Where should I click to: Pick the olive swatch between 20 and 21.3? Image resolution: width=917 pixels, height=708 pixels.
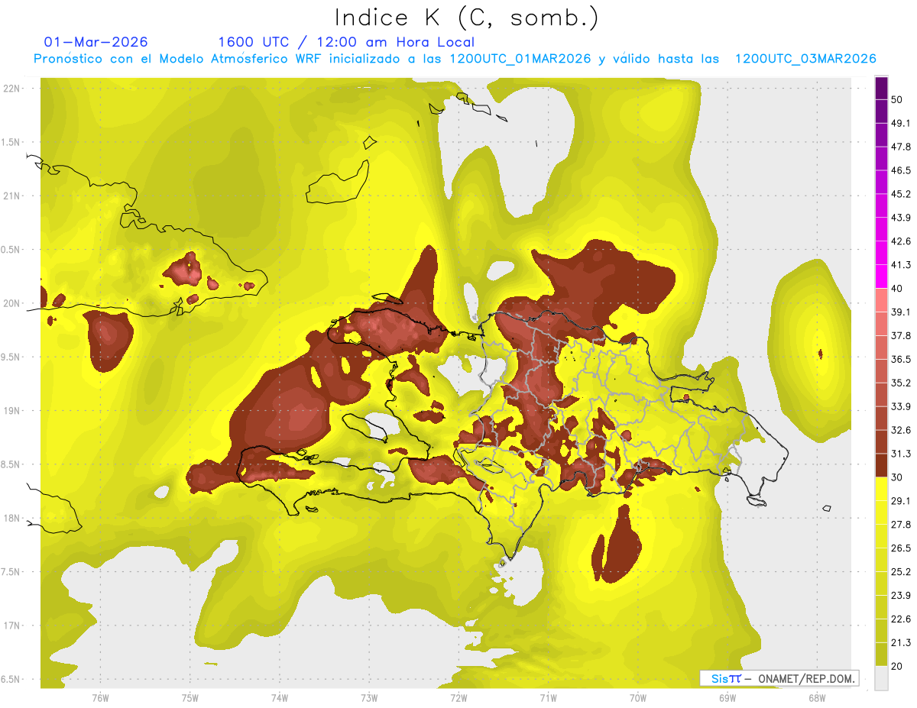point(881,654)
